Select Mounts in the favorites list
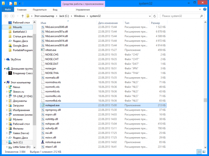209x156 pixels. pos(17,27)
